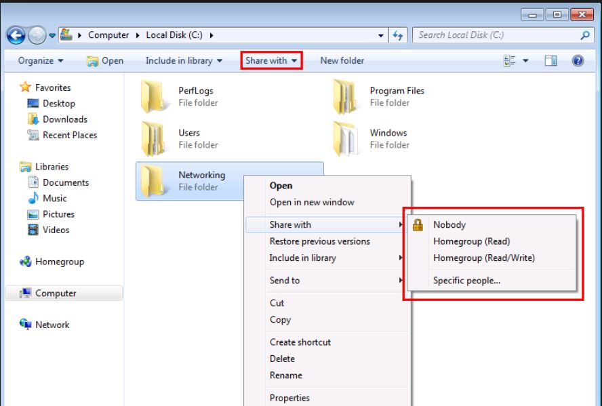Go back with the blue Back arrow
The width and height of the screenshot is (602, 406).
point(16,36)
